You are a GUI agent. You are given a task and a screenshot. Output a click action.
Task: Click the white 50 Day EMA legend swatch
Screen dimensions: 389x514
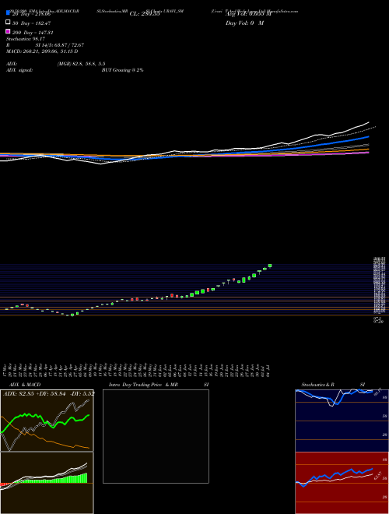coord(8,23)
